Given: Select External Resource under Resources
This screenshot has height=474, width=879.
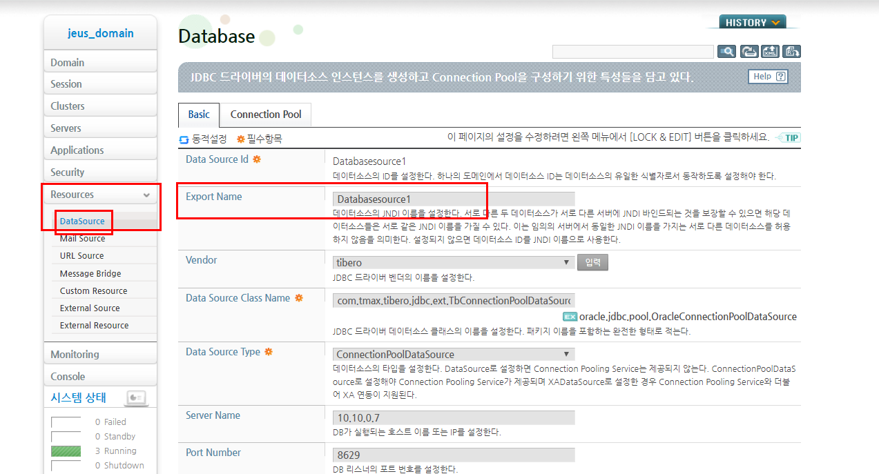Looking at the screenshot, I should coord(95,326).
